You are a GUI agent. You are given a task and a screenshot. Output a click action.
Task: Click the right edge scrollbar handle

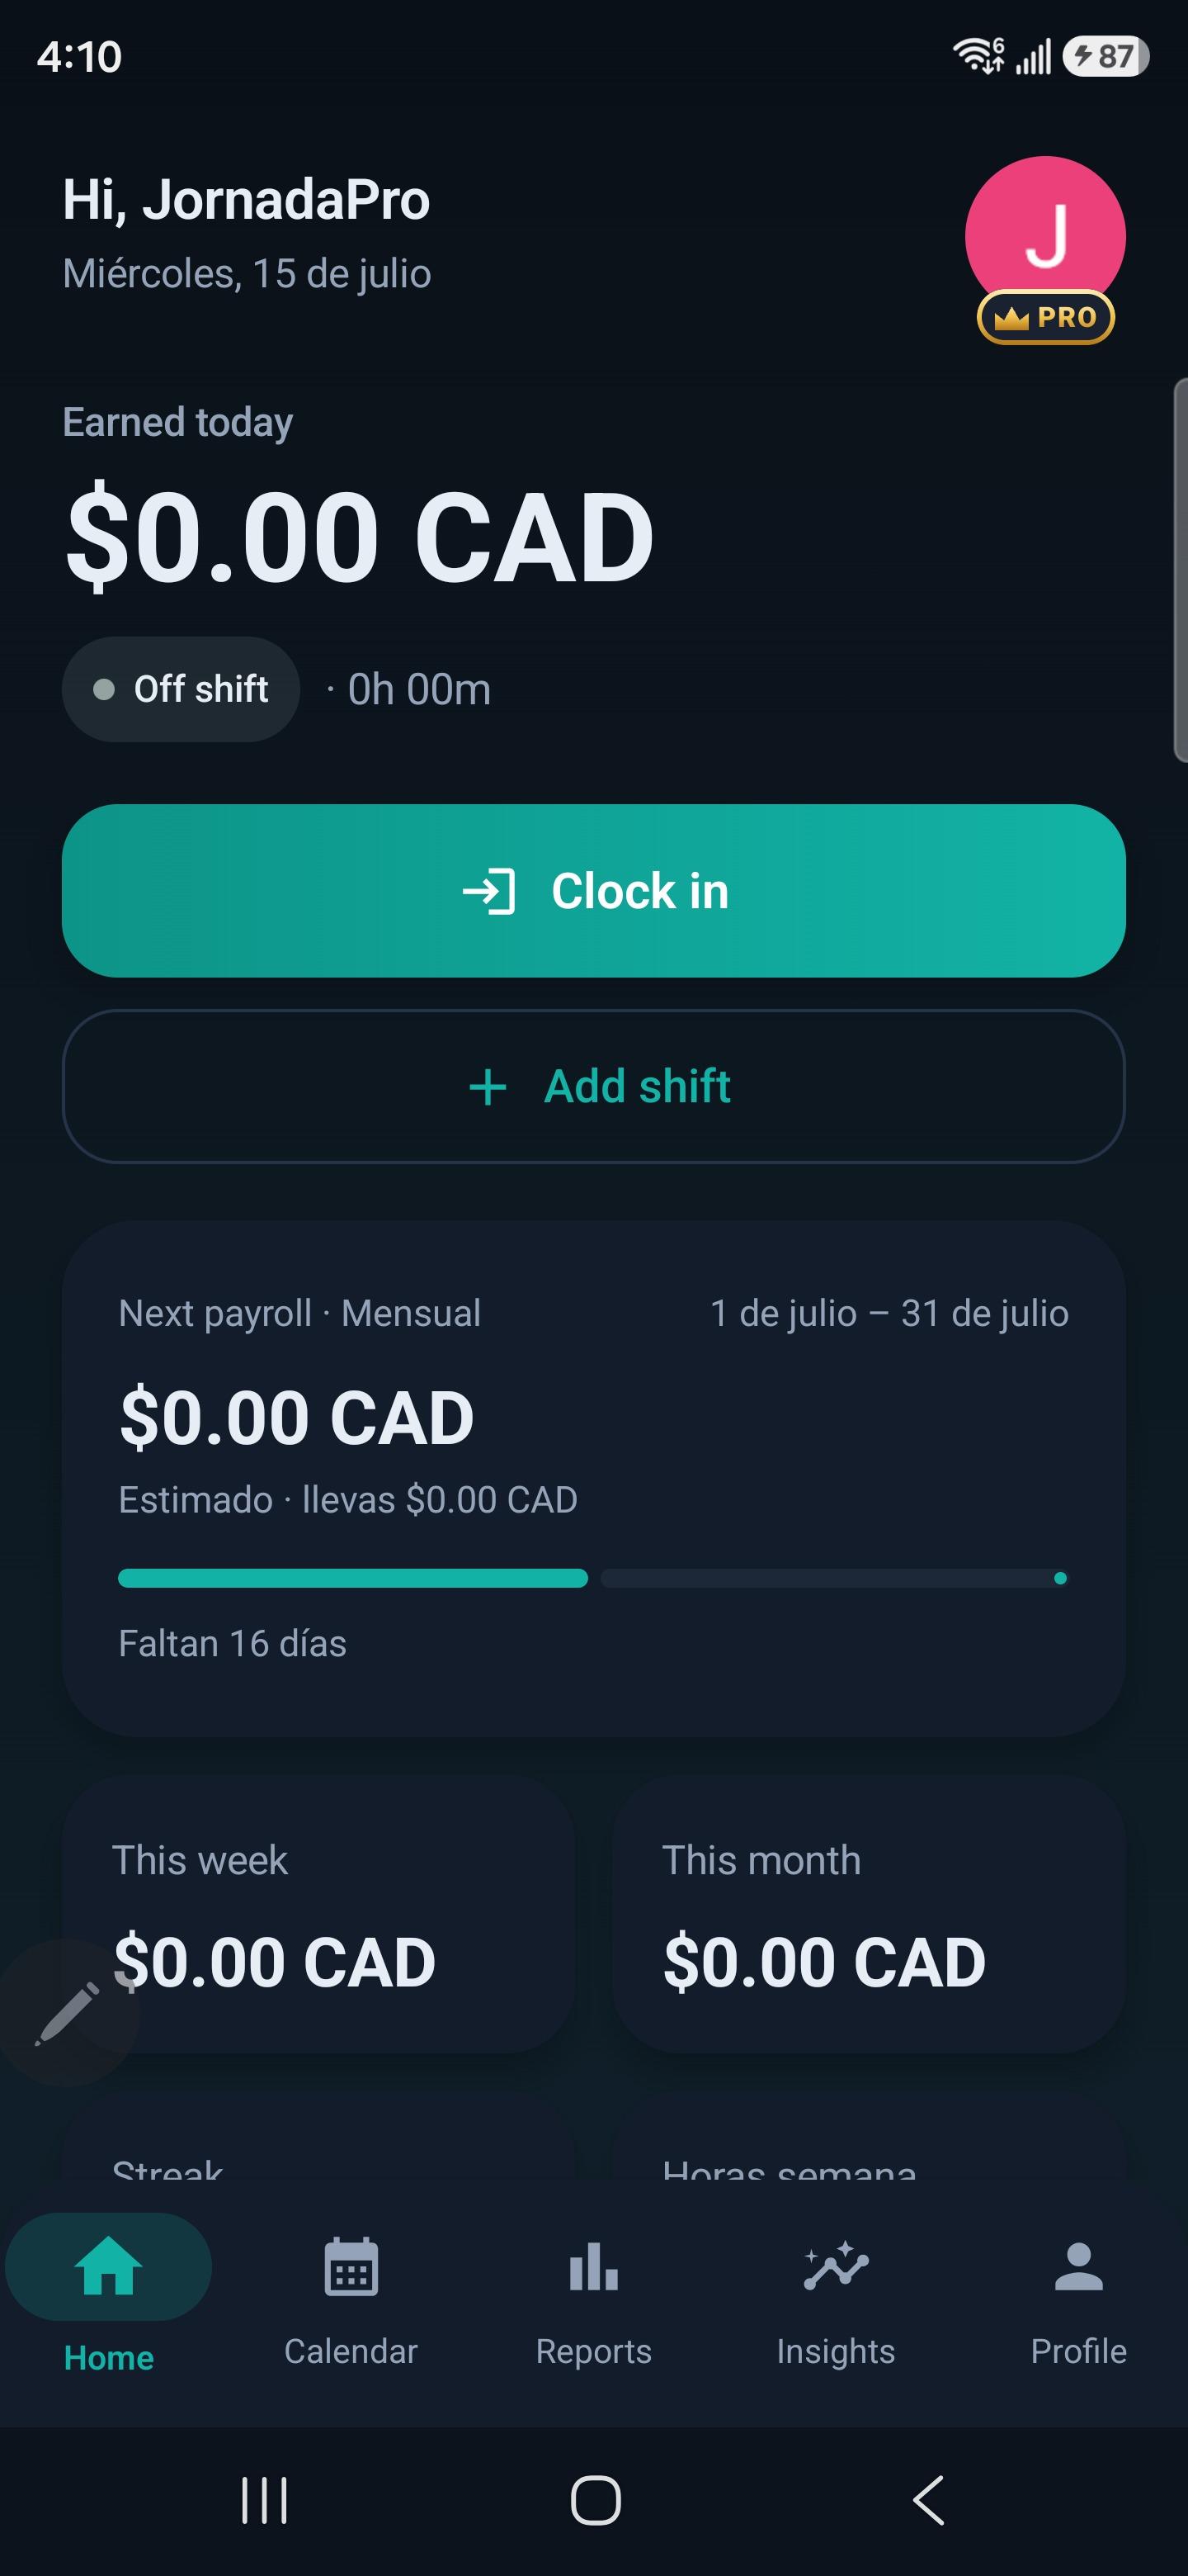click(x=1180, y=570)
